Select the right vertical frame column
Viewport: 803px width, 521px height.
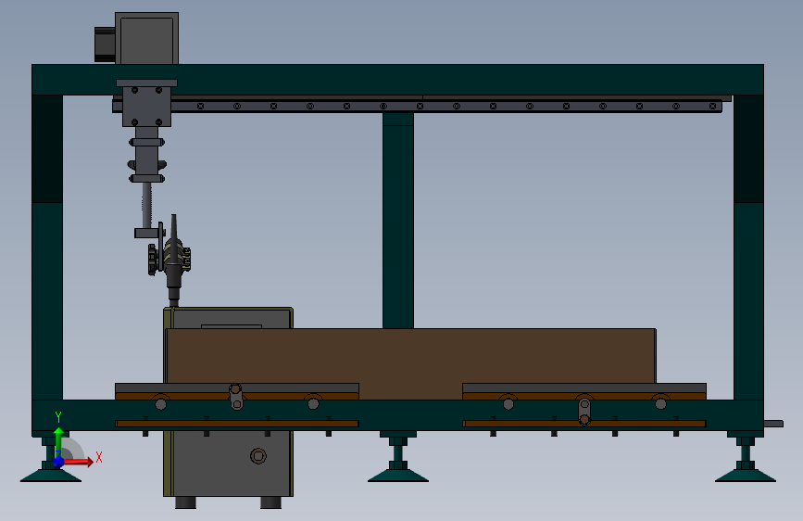(x=748, y=248)
